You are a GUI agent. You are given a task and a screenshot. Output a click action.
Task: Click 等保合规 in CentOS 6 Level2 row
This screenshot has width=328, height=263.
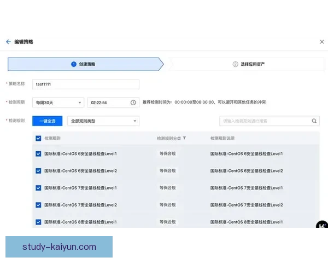(x=168, y=170)
